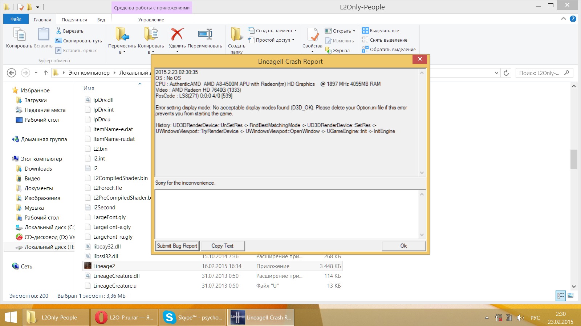Click Deselect (Снять выделение)
Viewport: 581px width, 326px height.
pyautogui.click(x=385, y=40)
